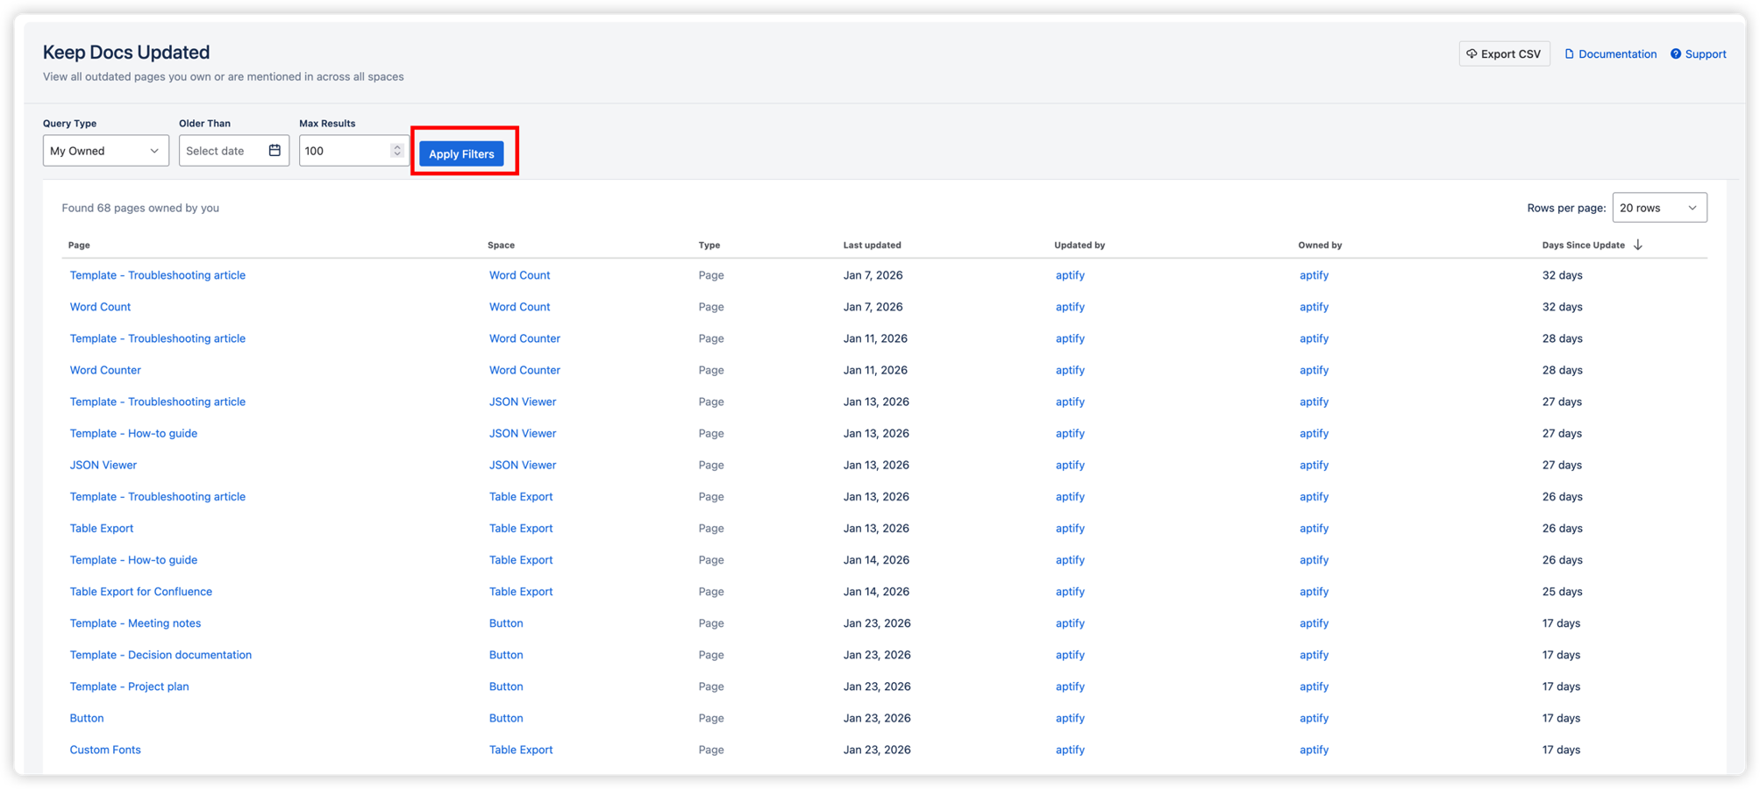Select the Last updated column header

point(873,245)
